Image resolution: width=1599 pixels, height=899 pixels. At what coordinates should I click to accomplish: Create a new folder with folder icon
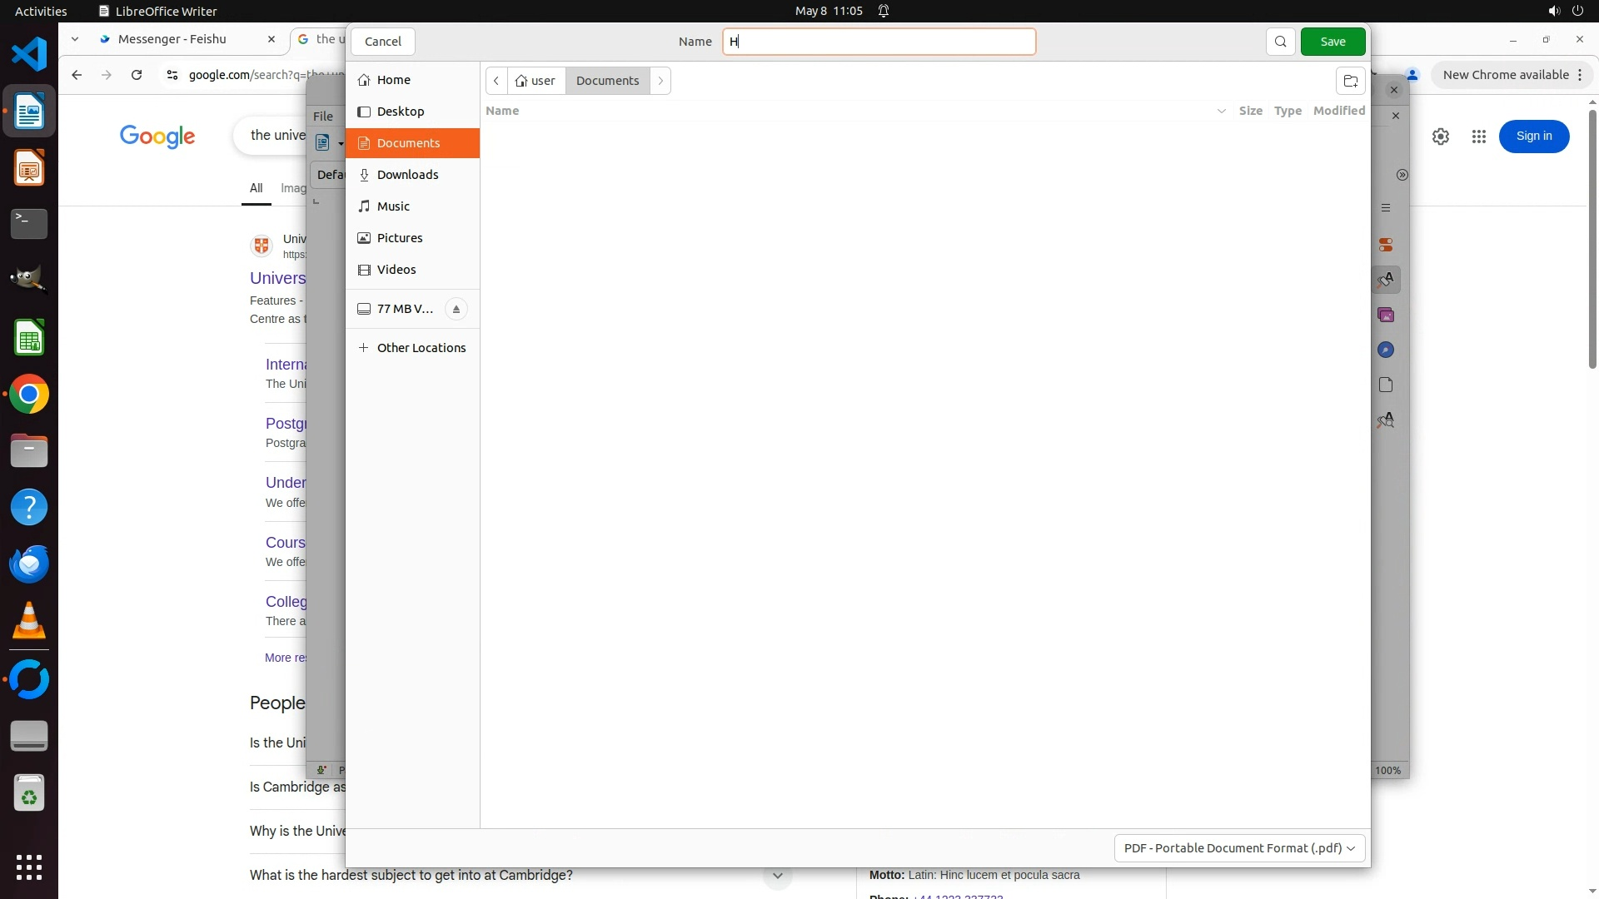(x=1350, y=81)
